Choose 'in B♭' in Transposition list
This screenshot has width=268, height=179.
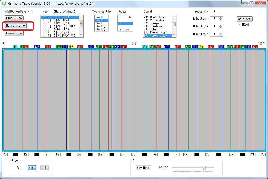[x=101, y=26]
